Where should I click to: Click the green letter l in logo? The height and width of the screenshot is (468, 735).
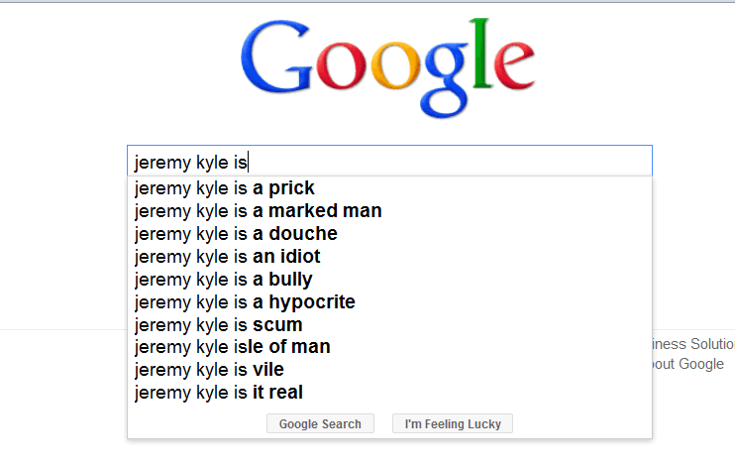pos(481,53)
